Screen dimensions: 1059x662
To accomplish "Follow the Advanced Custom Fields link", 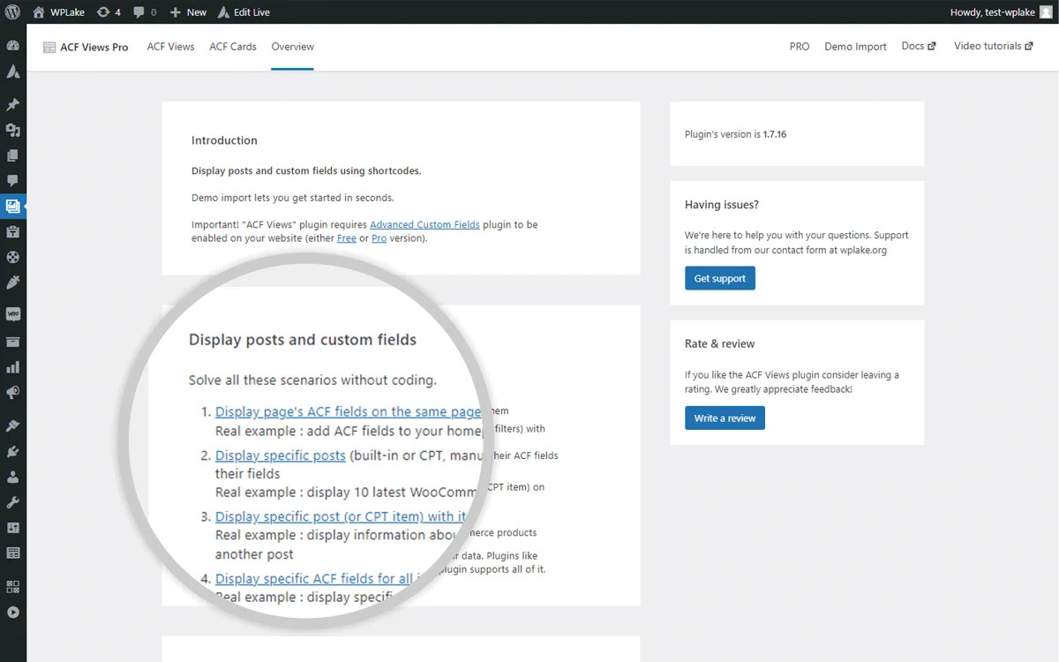I will pos(424,225).
